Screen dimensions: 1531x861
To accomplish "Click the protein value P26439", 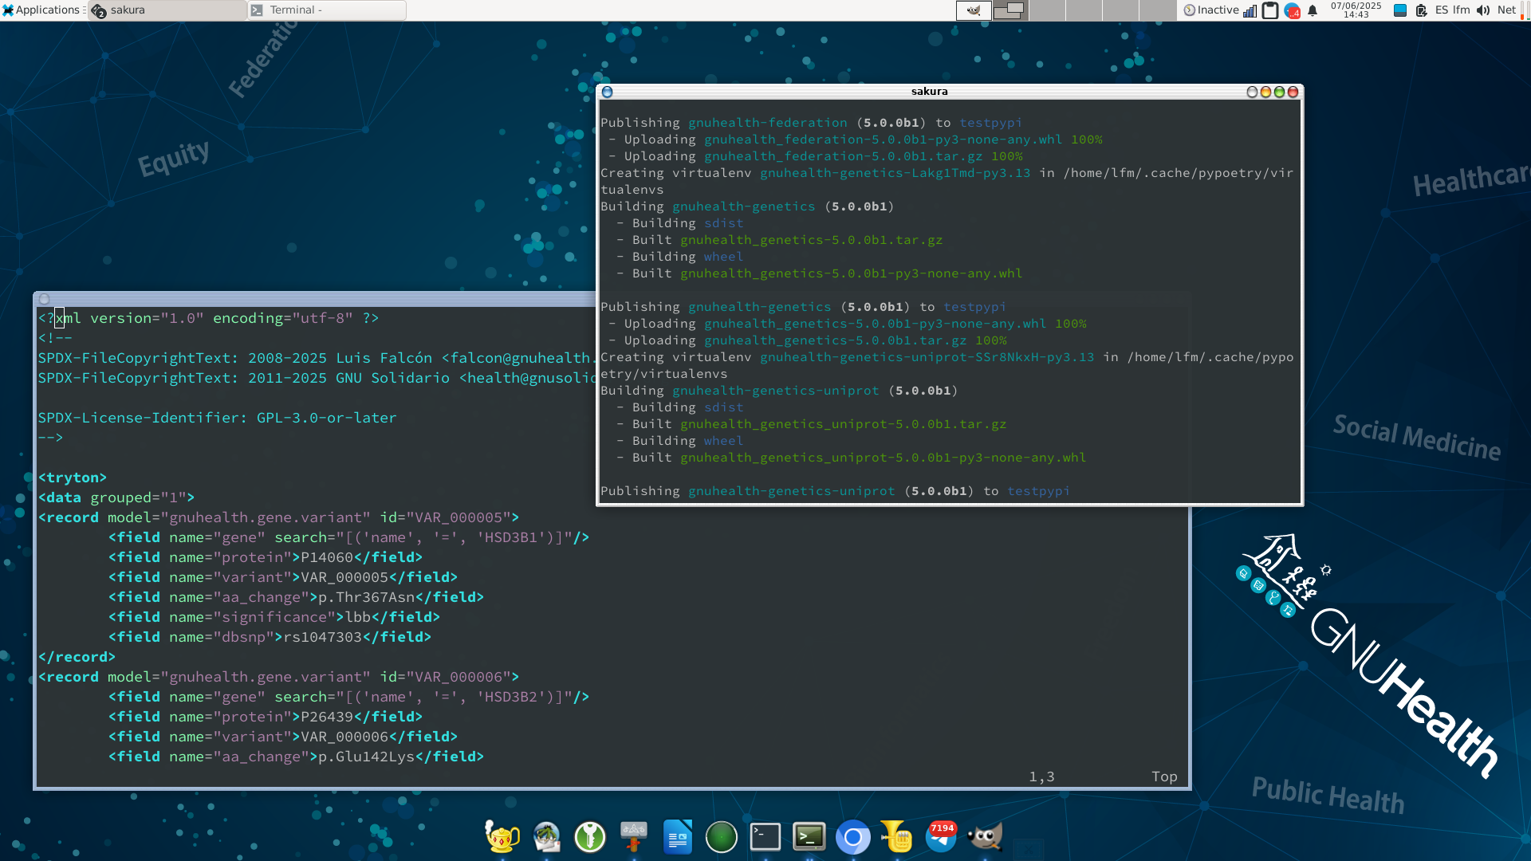I will (326, 717).
